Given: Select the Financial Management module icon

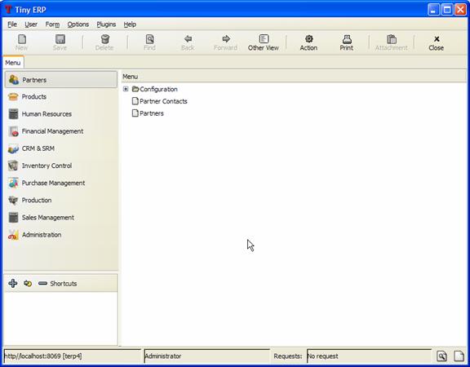Looking at the screenshot, I should (14, 131).
